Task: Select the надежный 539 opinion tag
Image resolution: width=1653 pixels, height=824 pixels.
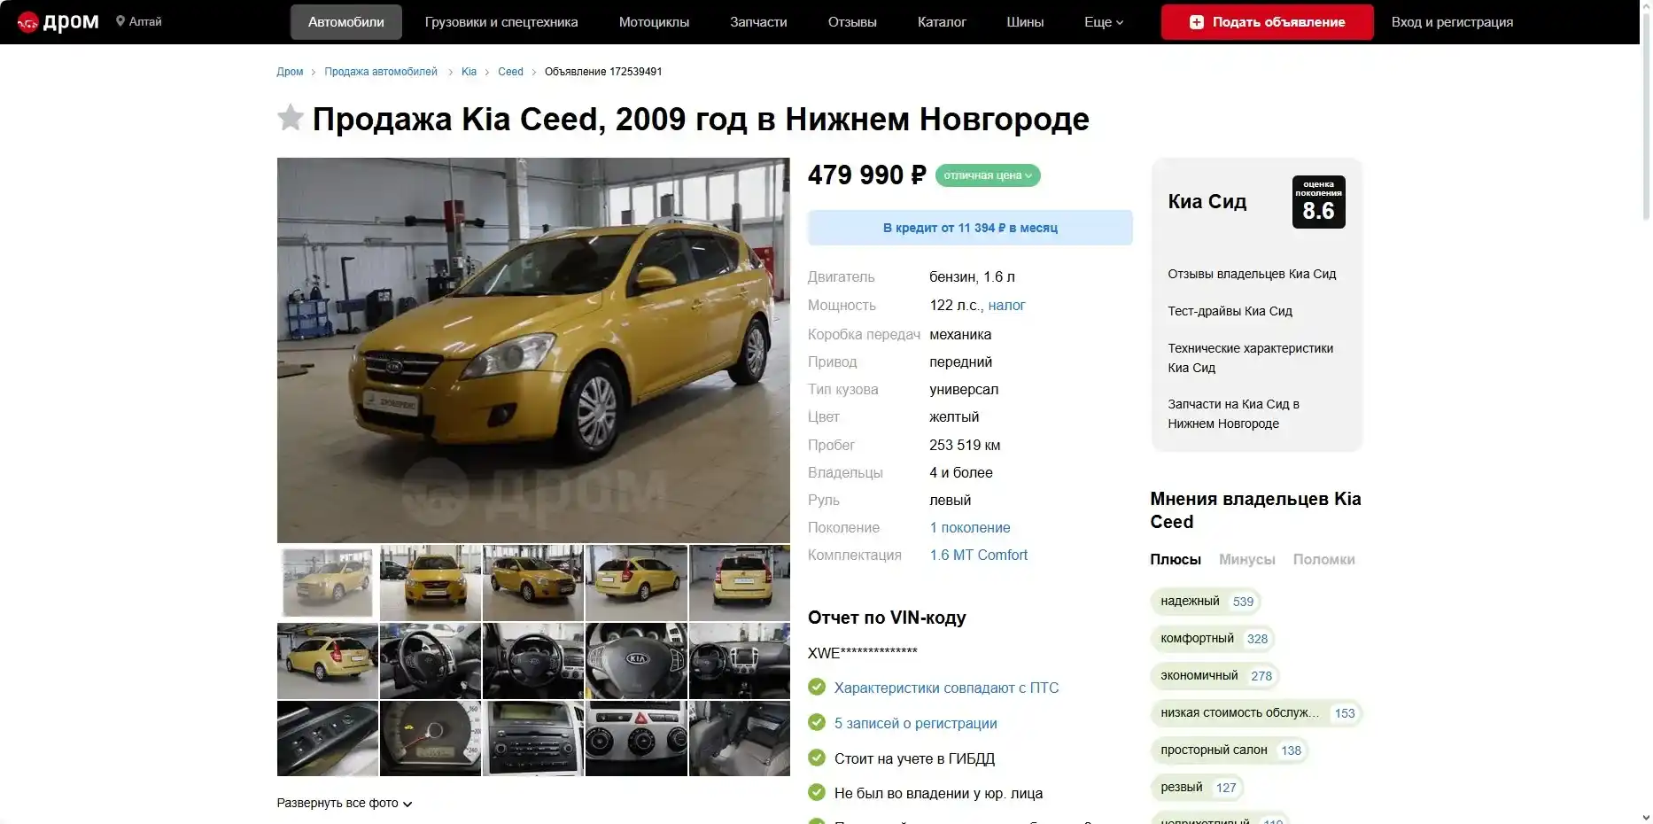Action: click(x=1206, y=602)
